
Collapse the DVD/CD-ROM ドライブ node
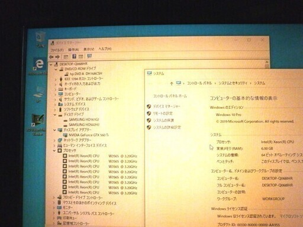click(56, 69)
